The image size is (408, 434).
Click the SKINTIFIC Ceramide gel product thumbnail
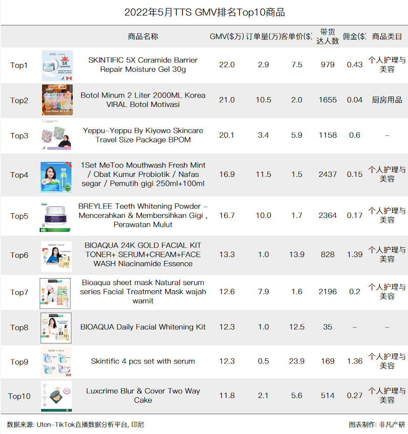click(x=57, y=66)
